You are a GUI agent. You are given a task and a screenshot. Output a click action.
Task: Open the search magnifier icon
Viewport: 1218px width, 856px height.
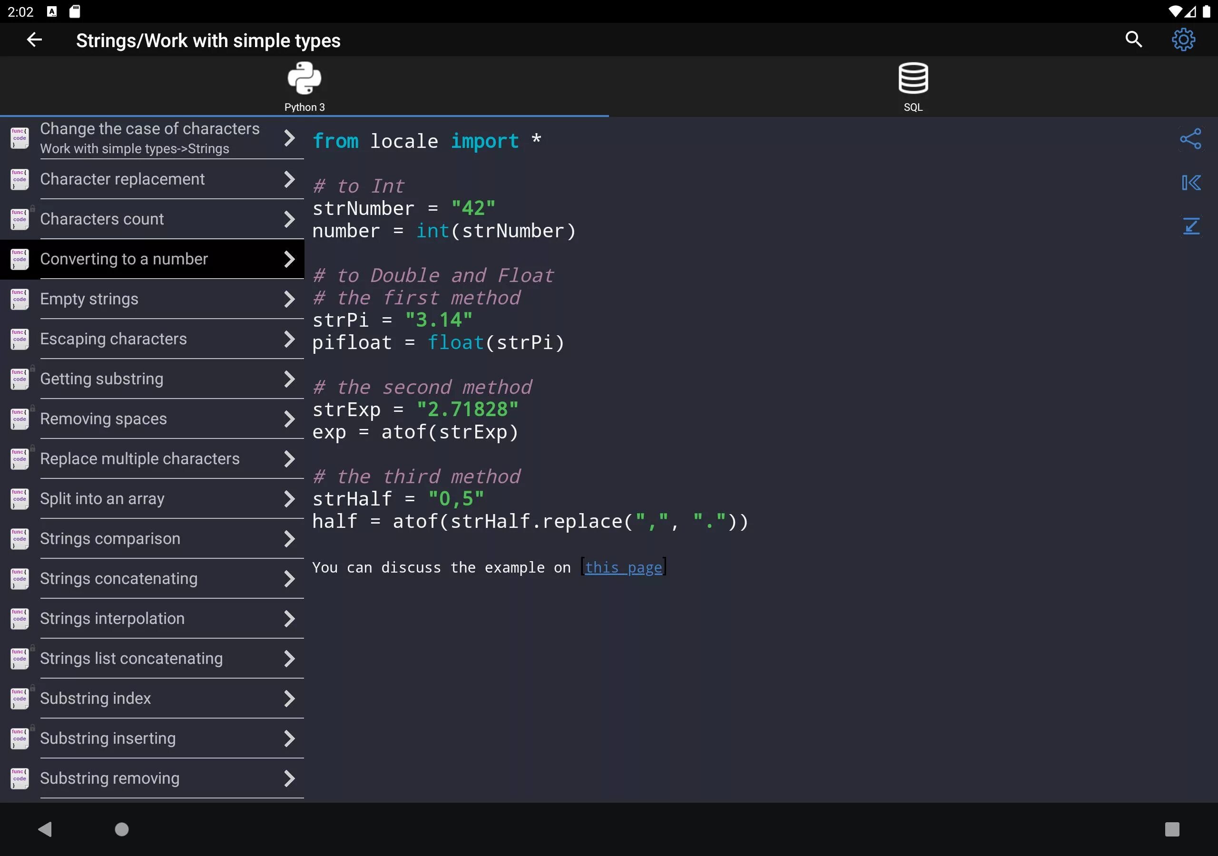point(1134,40)
